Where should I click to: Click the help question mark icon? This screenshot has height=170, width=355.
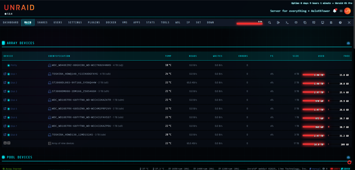[x=340, y=23]
